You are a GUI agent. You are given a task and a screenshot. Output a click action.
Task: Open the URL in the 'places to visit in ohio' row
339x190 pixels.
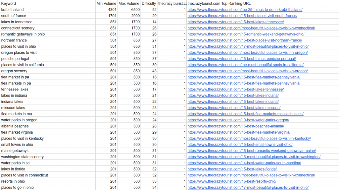248,46
